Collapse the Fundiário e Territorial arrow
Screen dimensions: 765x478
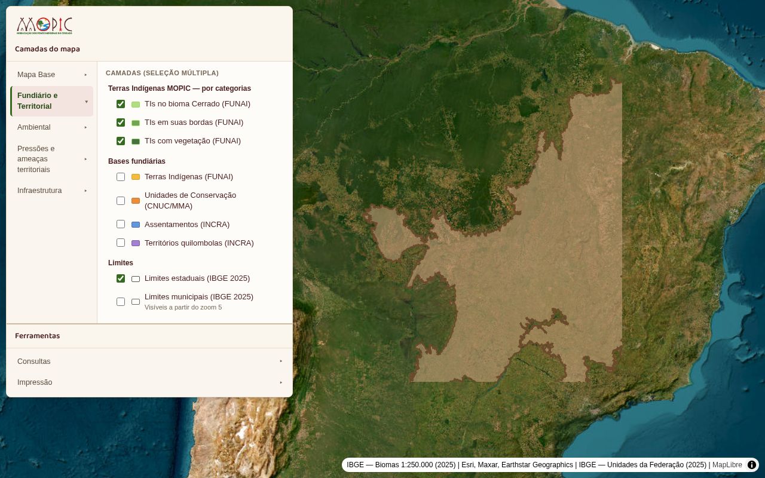coord(86,102)
